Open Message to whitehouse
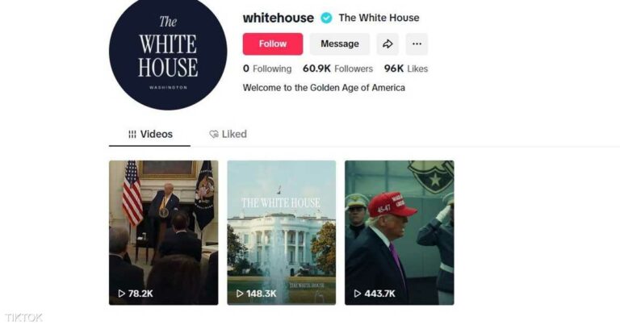Image resolution: width=620 pixels, height=325 pixels. pyautogui.click(x=340, y=44)
